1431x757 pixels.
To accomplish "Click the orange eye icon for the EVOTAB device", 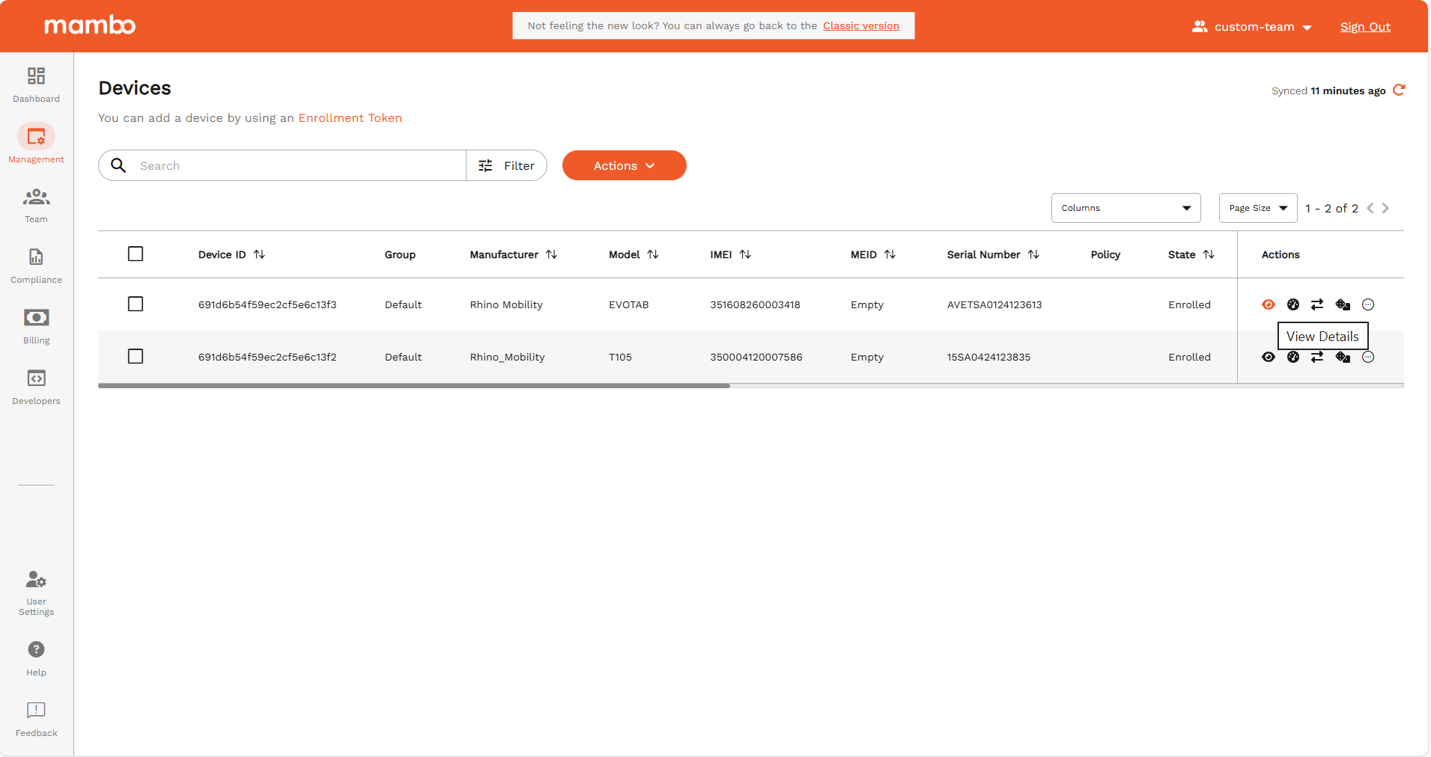I will point(1268,304).
